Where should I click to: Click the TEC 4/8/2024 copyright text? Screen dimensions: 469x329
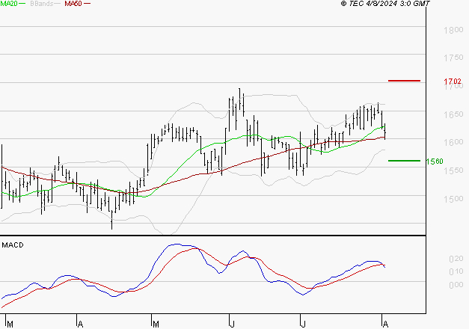click(385, 4)
